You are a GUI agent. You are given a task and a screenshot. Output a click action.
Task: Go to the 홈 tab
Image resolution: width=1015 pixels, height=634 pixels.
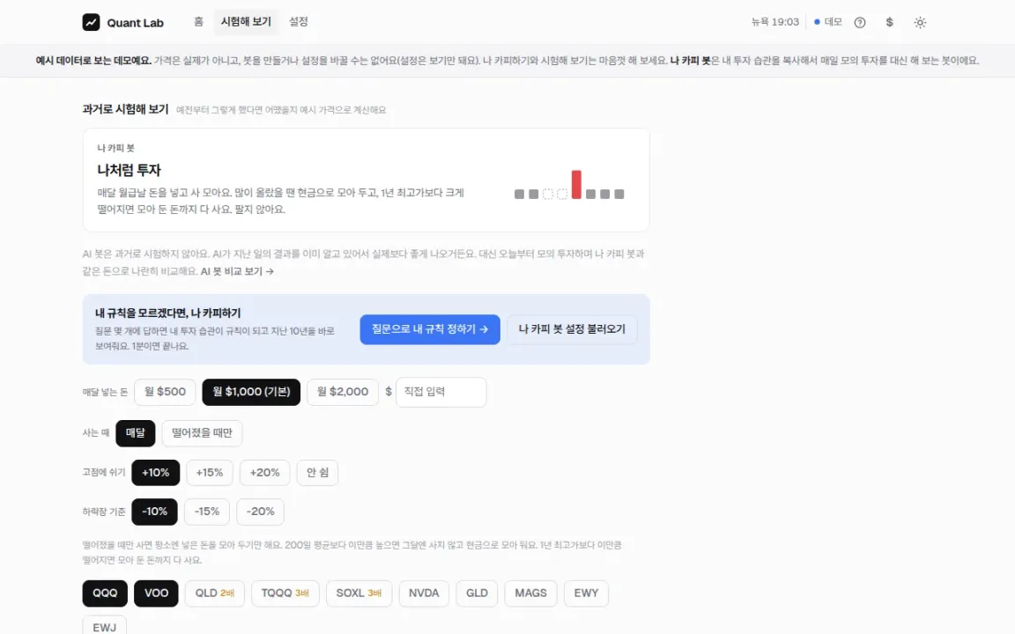(199, 22)
